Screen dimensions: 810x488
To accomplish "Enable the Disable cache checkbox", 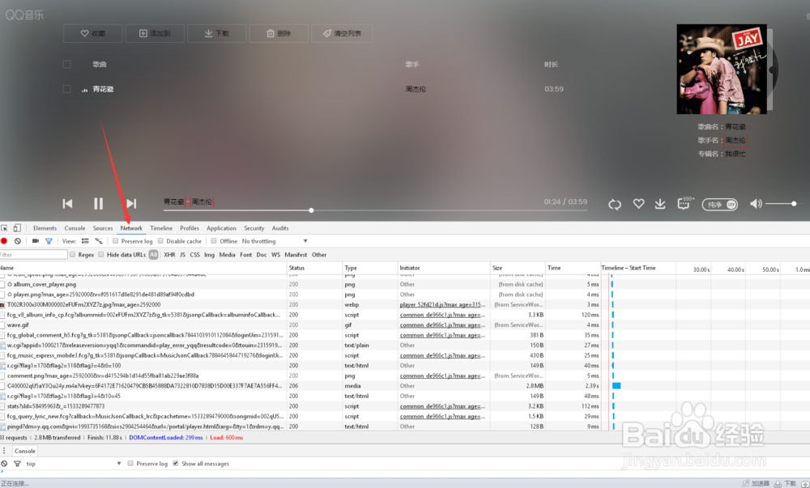I will 160,241.
